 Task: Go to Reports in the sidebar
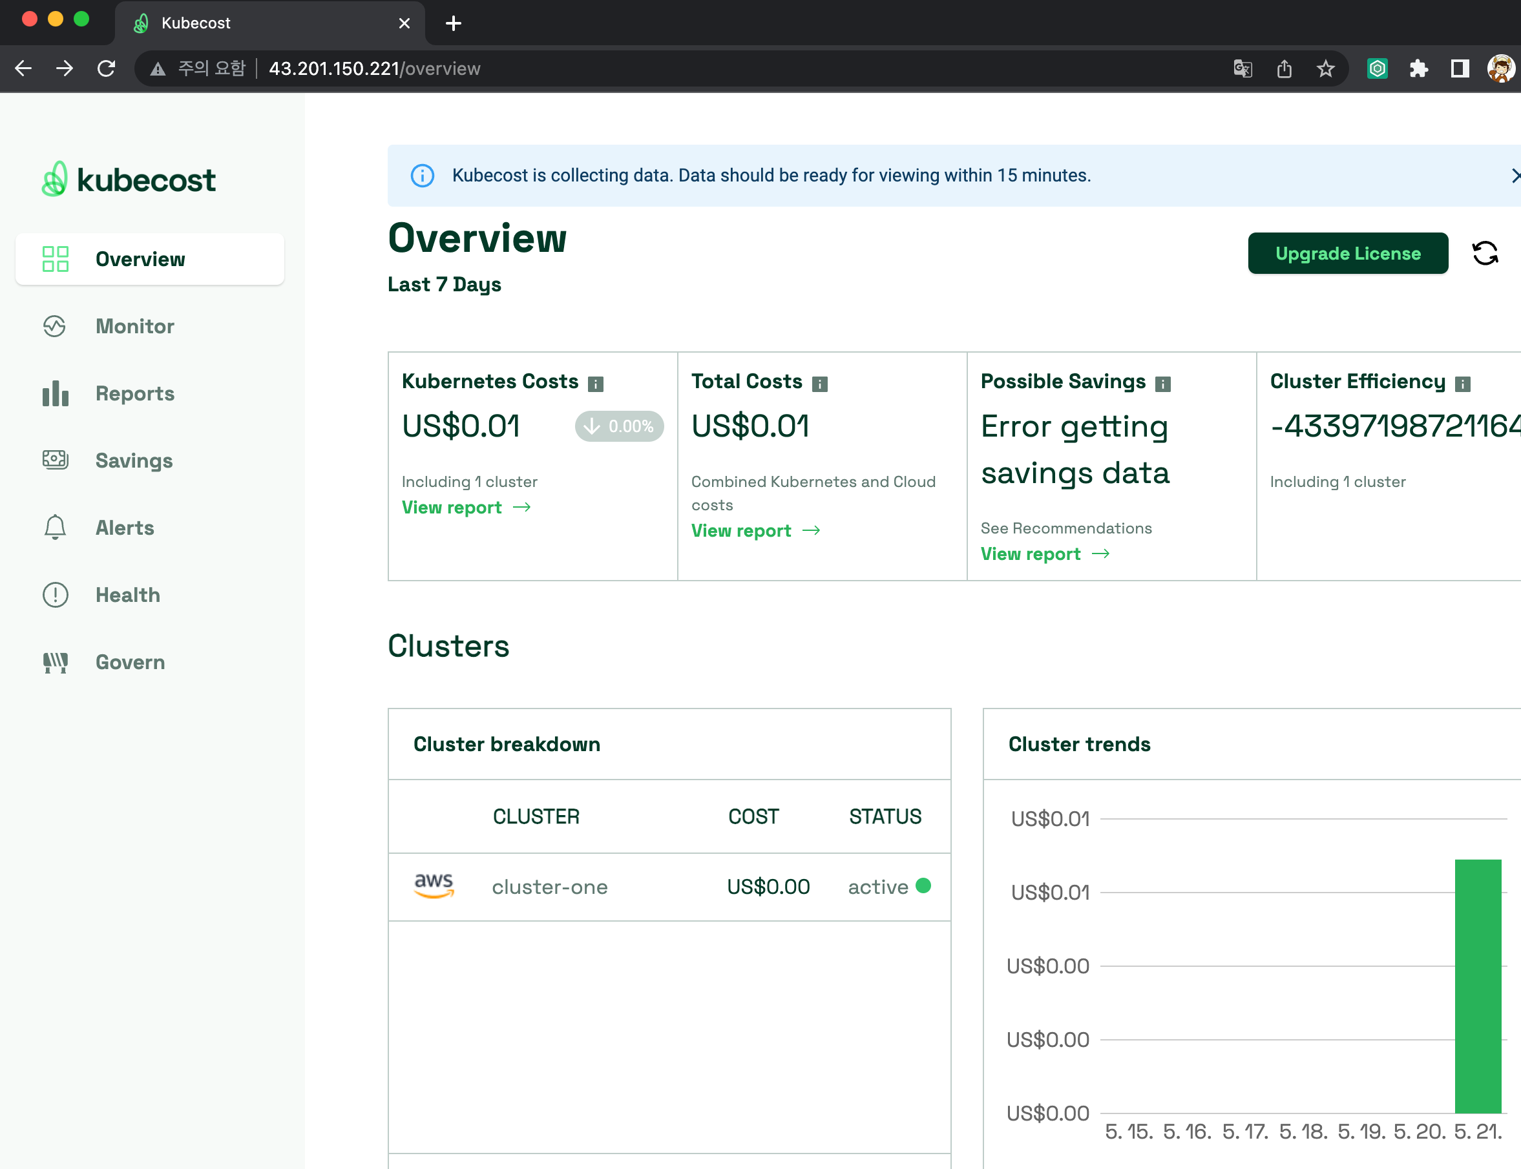click(134, 393)
